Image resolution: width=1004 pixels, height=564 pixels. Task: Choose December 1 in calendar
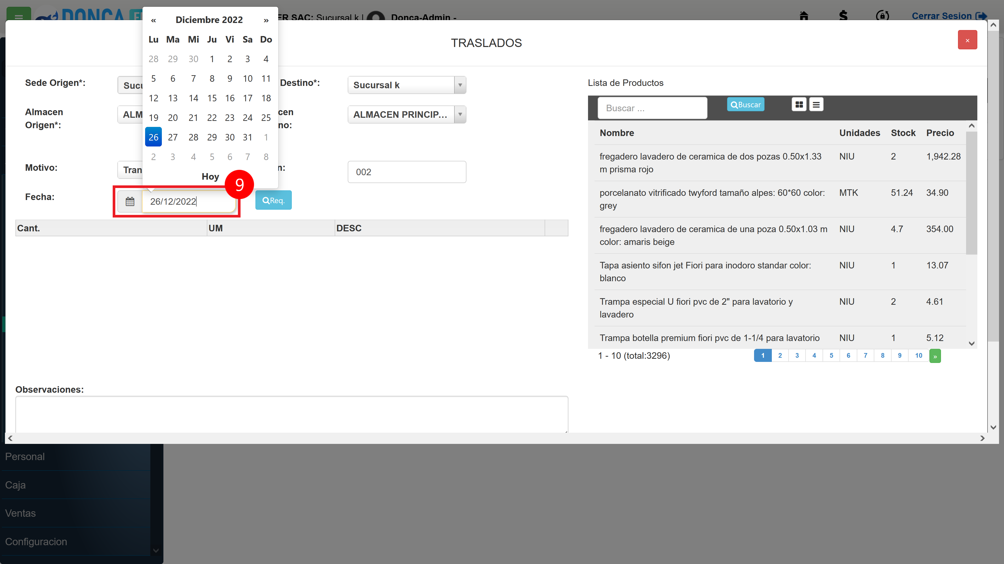click(212, 59)
